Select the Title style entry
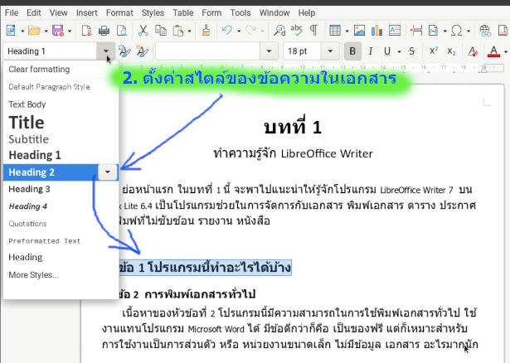The width and height of the screenshot is (510, 363). 61,123
